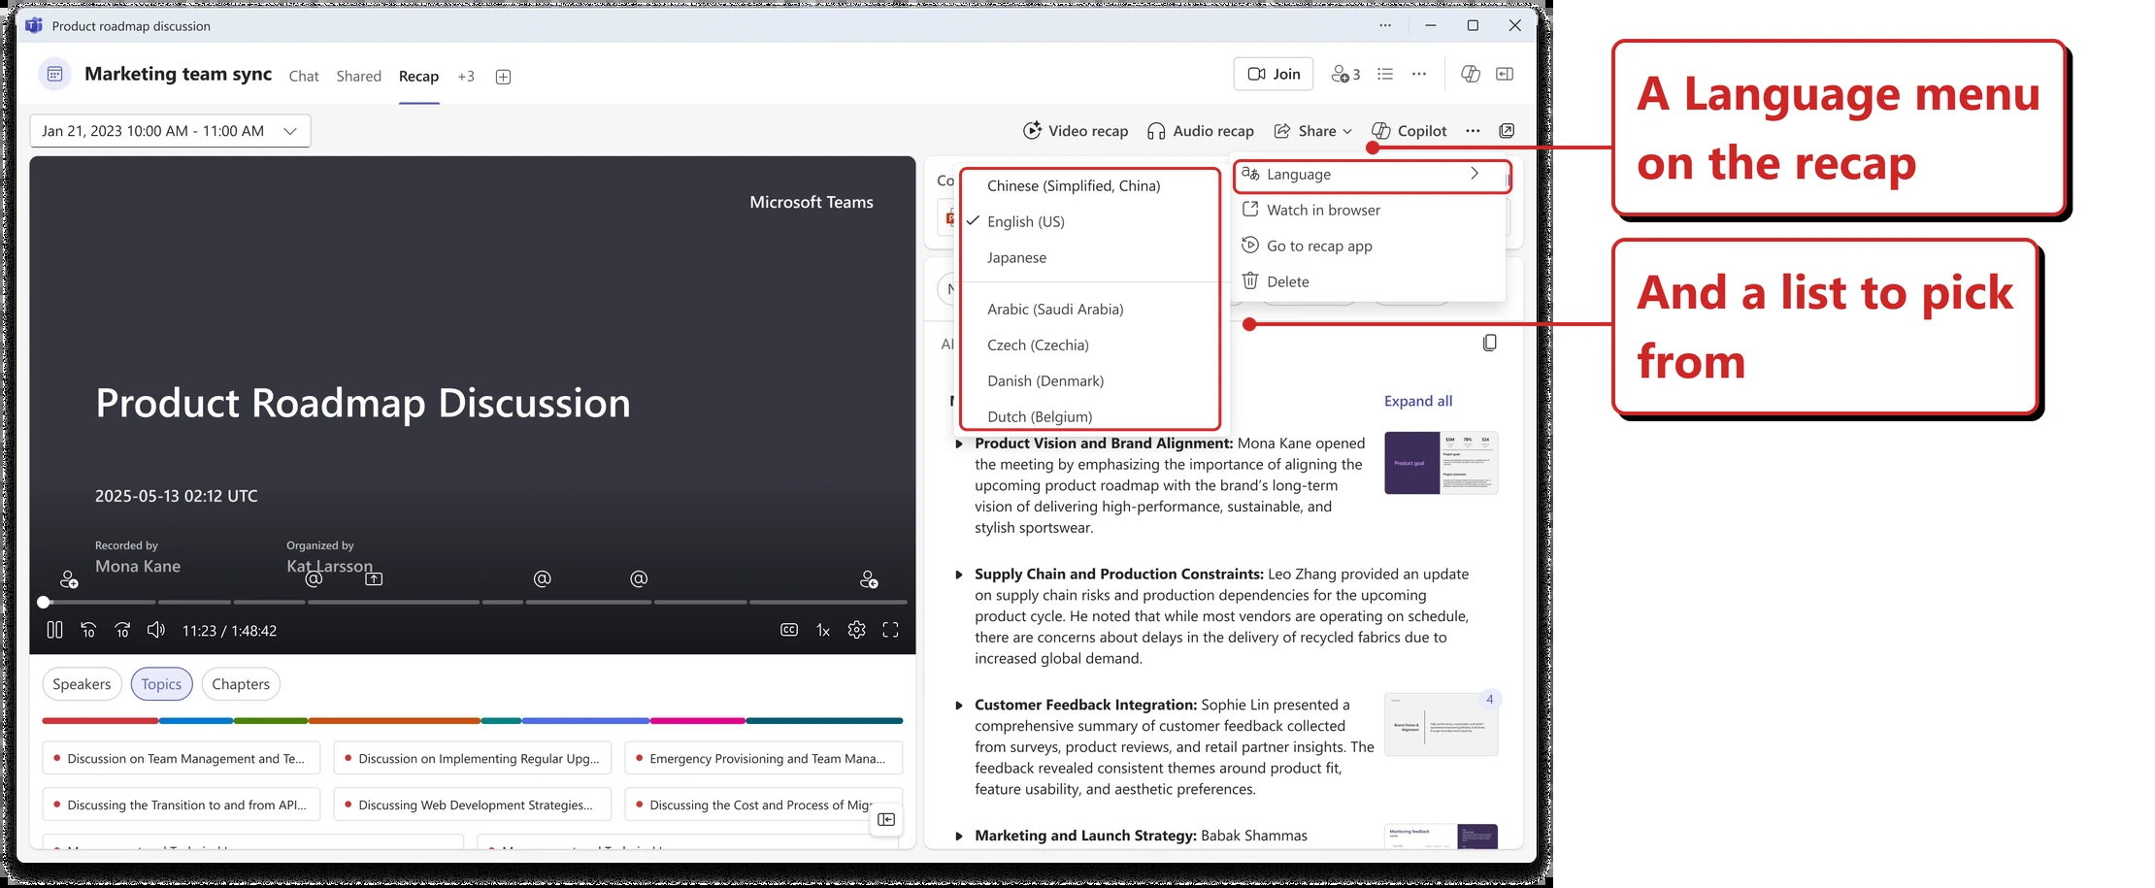Open video player settings gear
Image resolution: width=2155 pixels, height=888 pixels.
(856, 631)
